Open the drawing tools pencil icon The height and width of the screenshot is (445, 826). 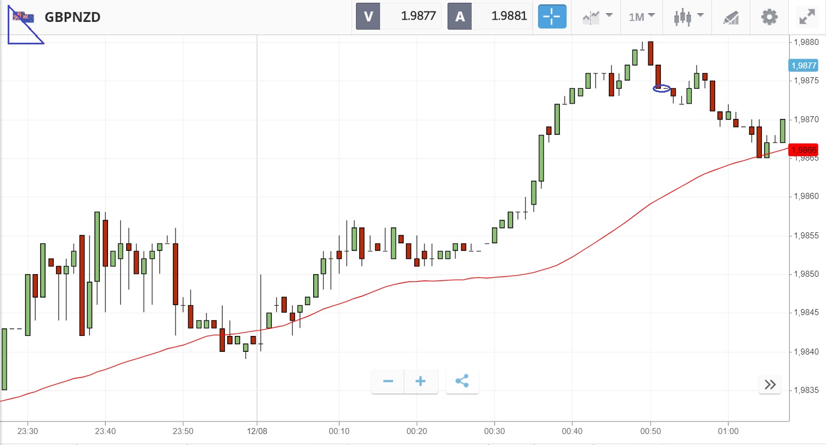point(731,17)
